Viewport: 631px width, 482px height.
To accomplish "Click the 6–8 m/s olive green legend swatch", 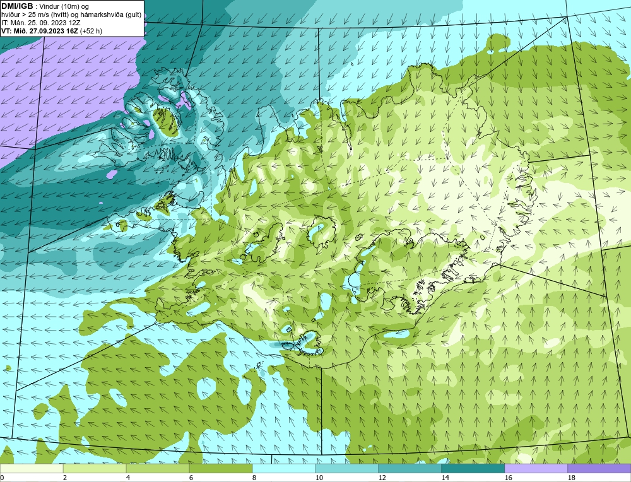I will click(x=221, y=468).
